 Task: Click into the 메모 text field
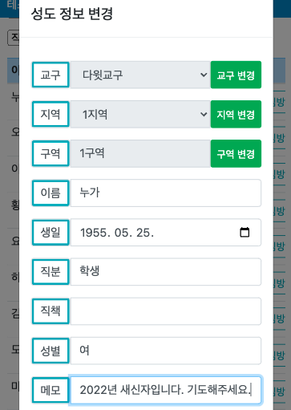click(165, 390)
